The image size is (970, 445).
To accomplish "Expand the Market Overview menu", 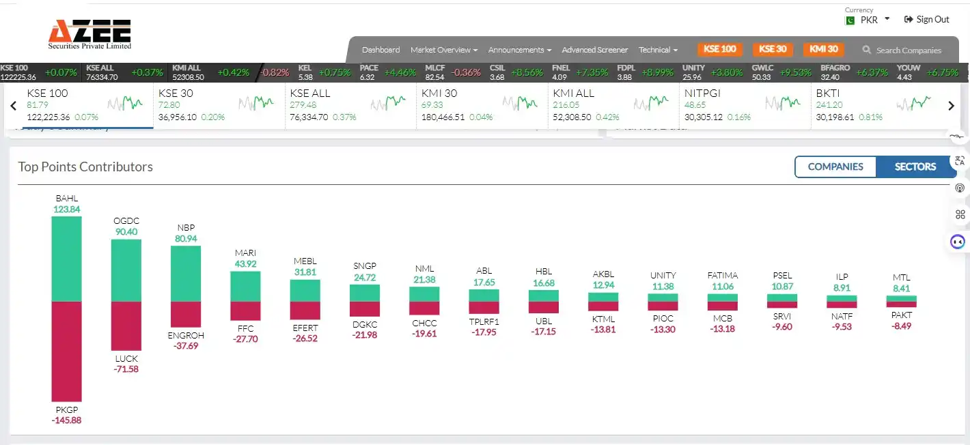I will click(x=444, y=50).
